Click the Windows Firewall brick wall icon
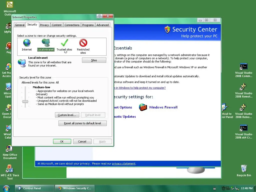 143,107
